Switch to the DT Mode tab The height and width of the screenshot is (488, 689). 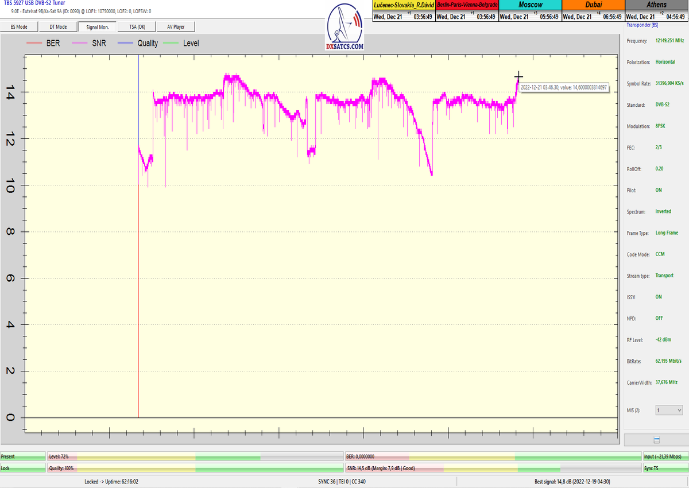pyautogui.click(x=58, y=26)
